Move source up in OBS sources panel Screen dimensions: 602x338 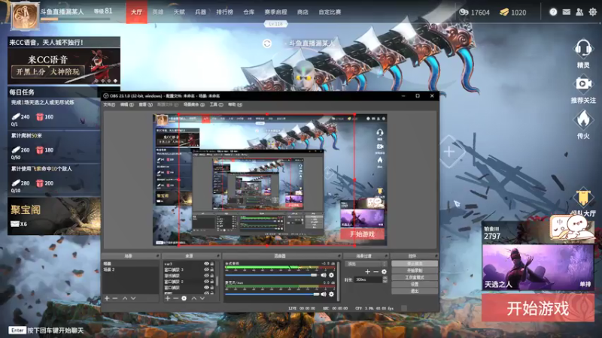point(194,298)
